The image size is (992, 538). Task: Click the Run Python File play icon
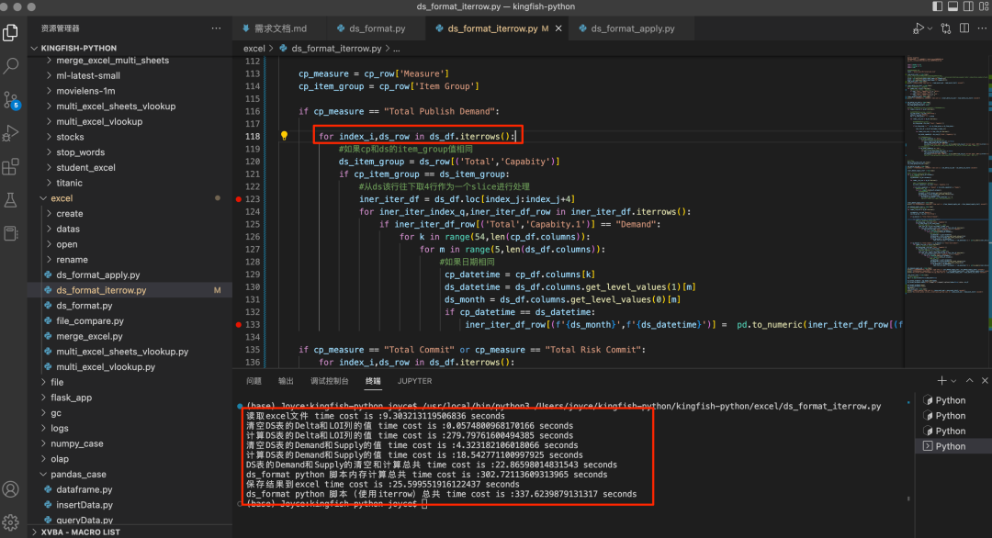[918, 28]
